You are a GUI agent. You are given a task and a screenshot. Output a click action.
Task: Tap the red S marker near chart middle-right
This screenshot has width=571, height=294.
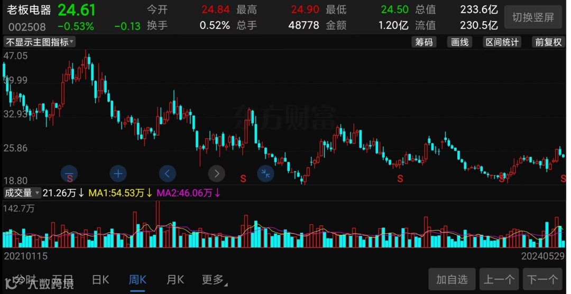pos(400,178)
